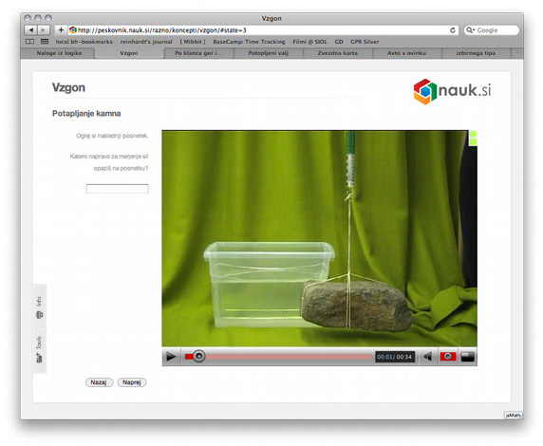The height and width of the screenshot is (446, 543).
Task: Click the video time display 00:01 / 00:34
Action: click(x=395, y=357)
